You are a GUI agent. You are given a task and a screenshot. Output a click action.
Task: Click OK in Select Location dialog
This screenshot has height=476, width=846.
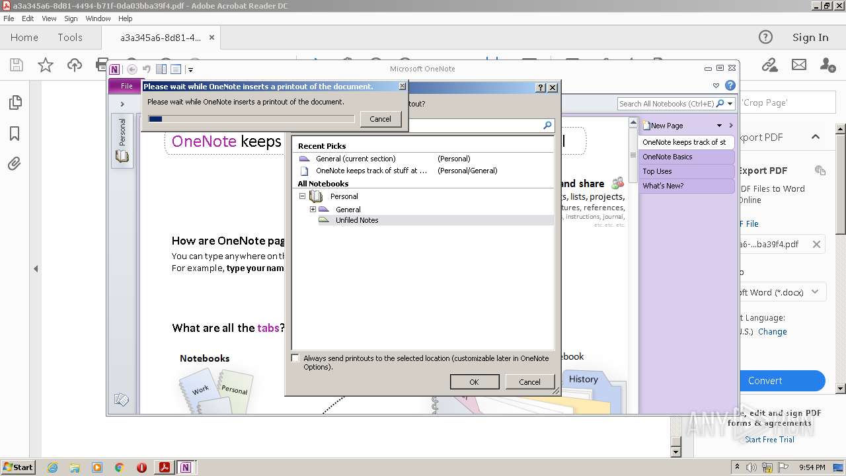(474, 382)
